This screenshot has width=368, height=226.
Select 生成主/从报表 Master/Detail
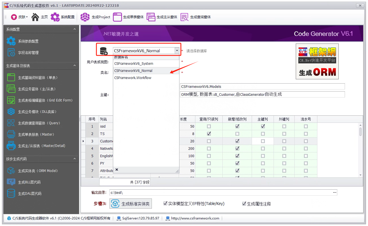click(42, 146)
